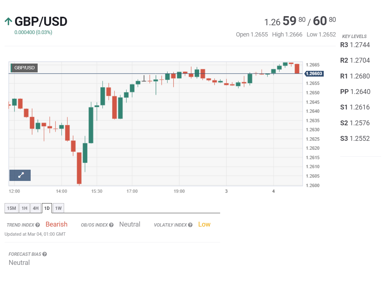The height and width of the screenshot is (281, 382).
Task: Select the 4H timeframe tab
Action: coord(36,208)
